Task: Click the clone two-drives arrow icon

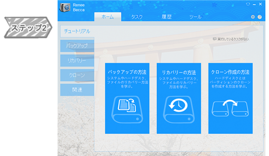Action: [230, 108]
